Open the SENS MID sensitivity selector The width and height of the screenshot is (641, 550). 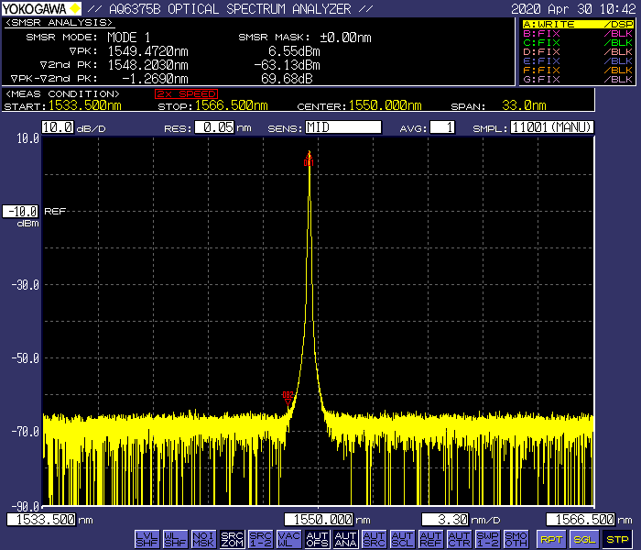[342, 127]
